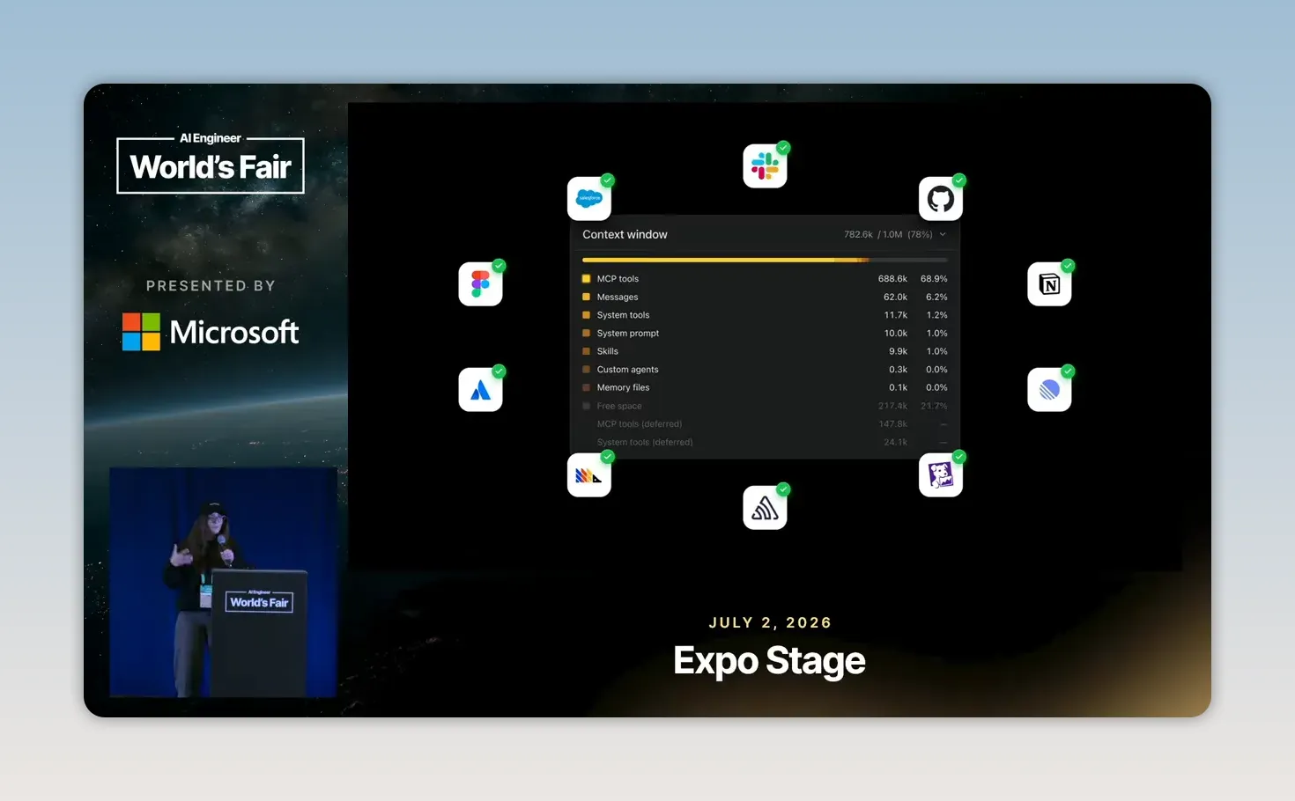Click the "Free space" row label
The width and height of the screenshot is (1295, 801).
pyautogui.click(x=619, y=406)
